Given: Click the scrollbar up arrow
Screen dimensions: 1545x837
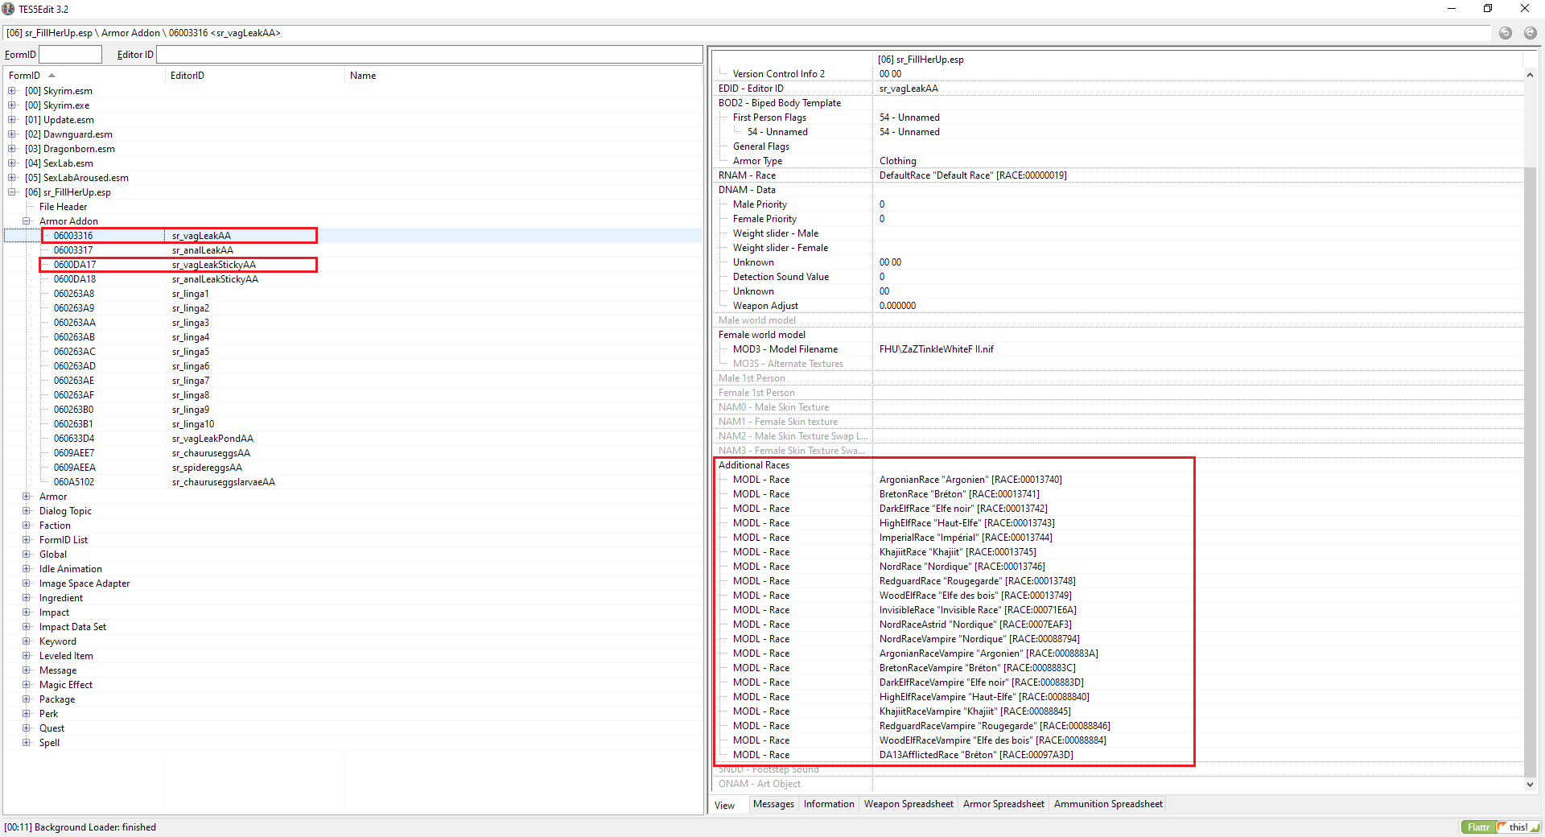Looking at the screenshot, I should tap(1530, 75).
